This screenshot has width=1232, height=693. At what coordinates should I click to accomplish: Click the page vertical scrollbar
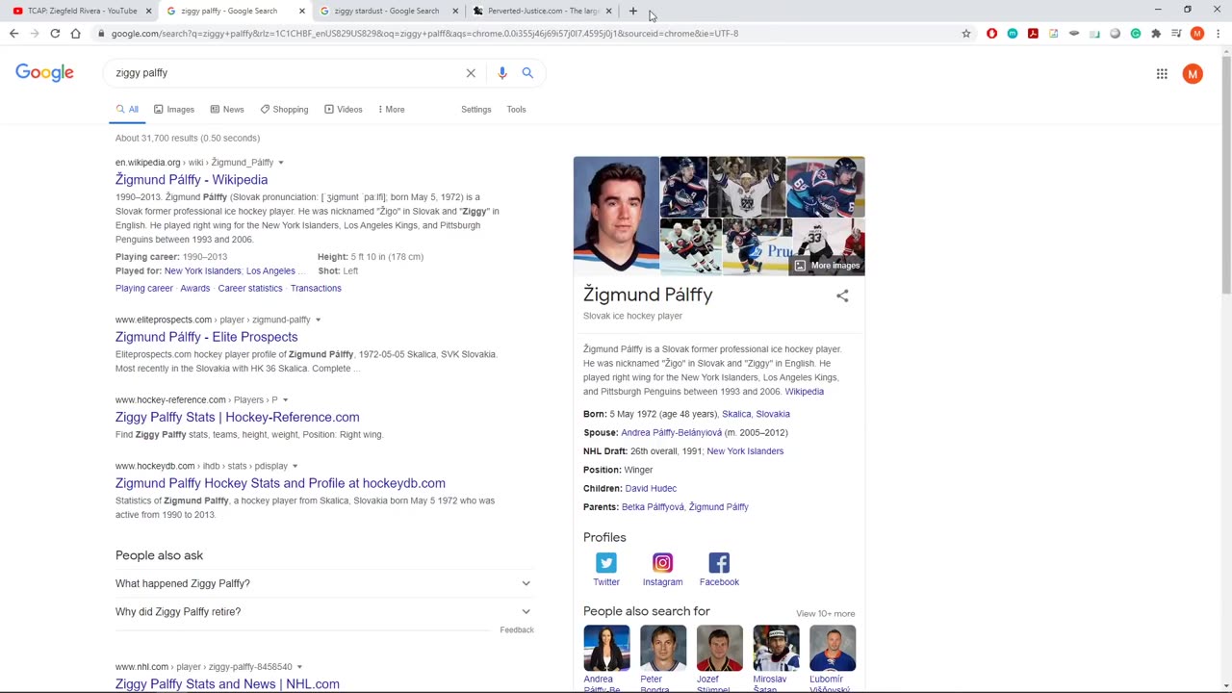(x=1225, y=173)
